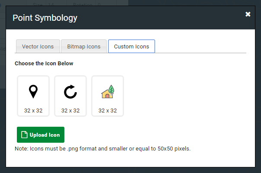Click the png format note text

[x=102, y=148]
